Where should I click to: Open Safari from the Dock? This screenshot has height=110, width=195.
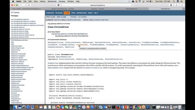tap(28, 107)
